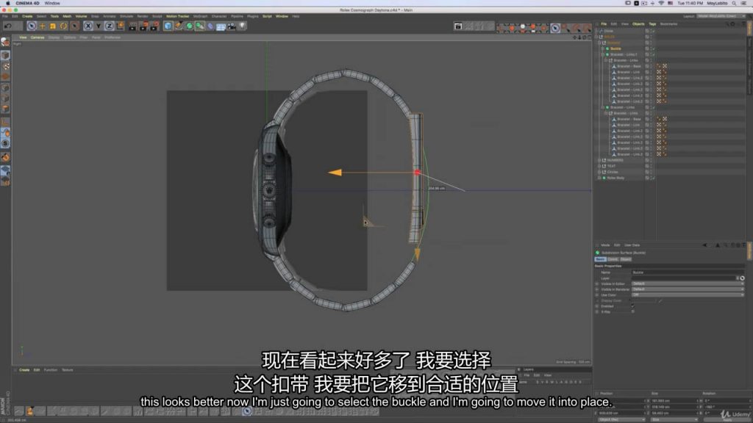Select the Buckle object in Object Manager
753x423 pixels.
point(615,48)
